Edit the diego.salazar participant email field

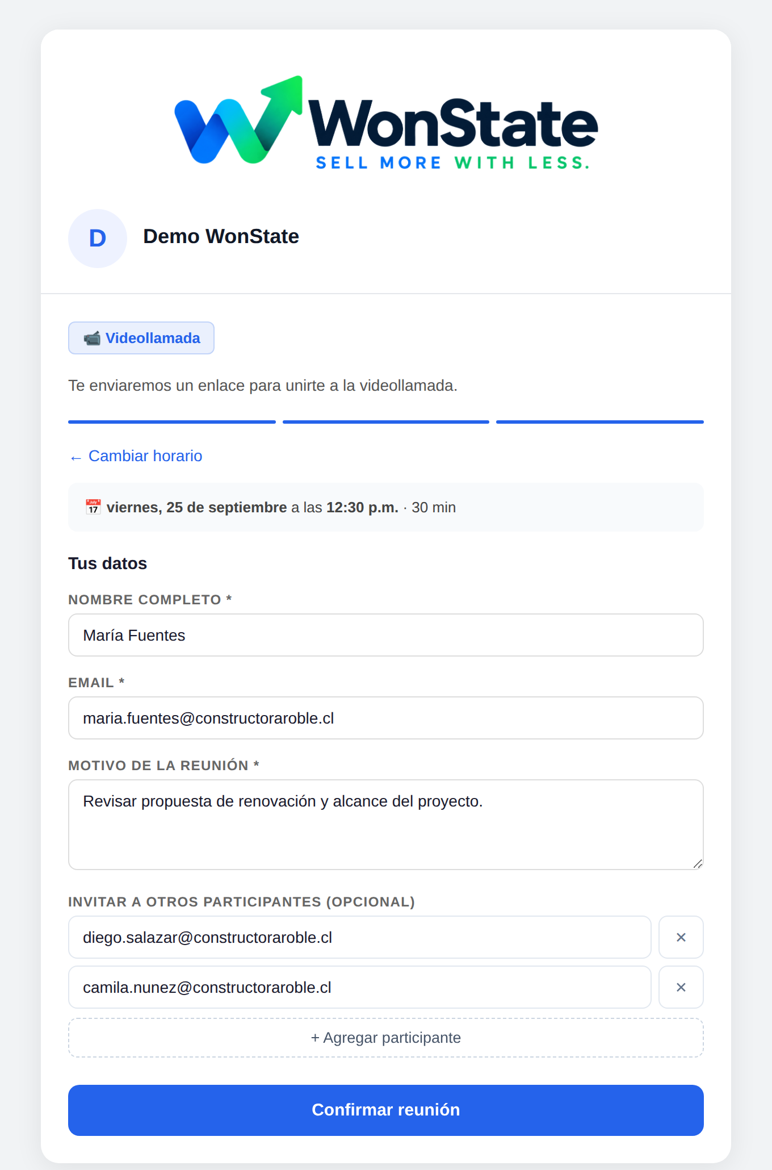(x=360, y=937)
